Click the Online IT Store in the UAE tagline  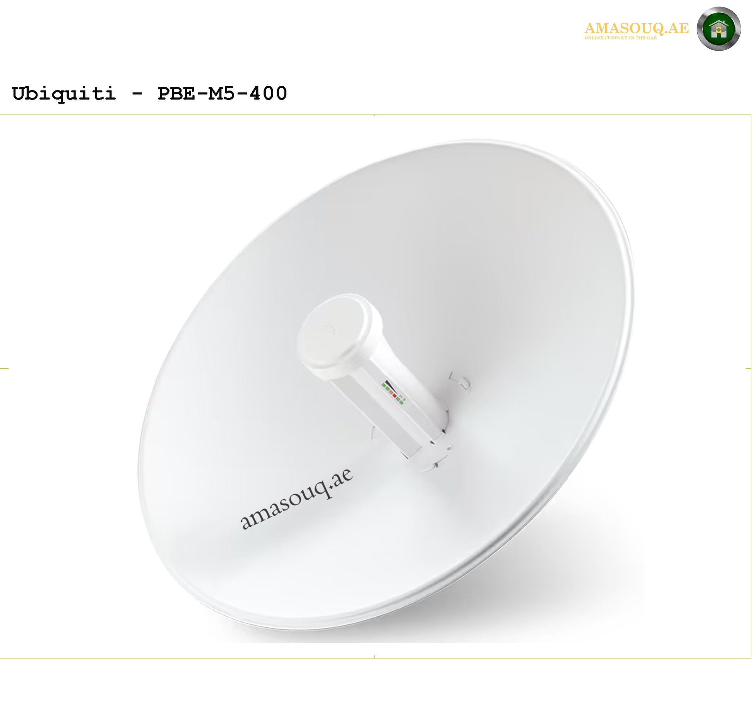click(x=621, y=38)
